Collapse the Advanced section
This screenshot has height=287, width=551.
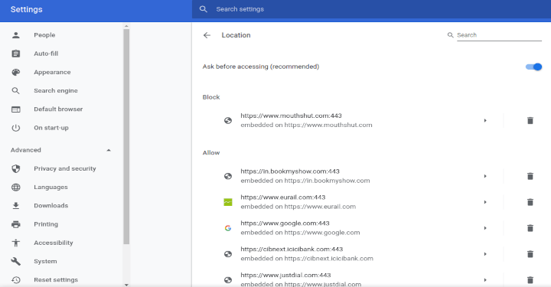(109, 150)
